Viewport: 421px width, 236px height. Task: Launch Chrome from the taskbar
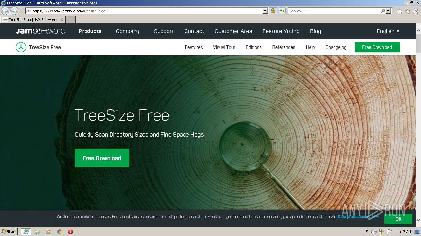point(60,232)
